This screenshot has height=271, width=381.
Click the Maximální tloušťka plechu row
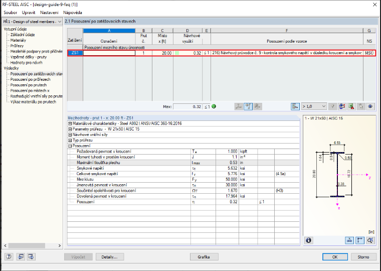coord(183,163)
